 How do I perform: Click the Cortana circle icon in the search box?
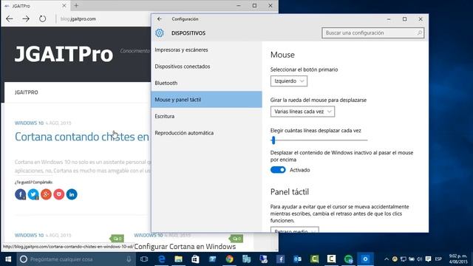[x=24, y=259]
